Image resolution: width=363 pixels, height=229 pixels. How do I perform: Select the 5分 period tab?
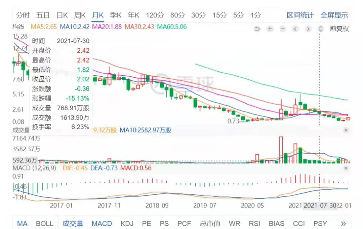[x=238, y=15]
